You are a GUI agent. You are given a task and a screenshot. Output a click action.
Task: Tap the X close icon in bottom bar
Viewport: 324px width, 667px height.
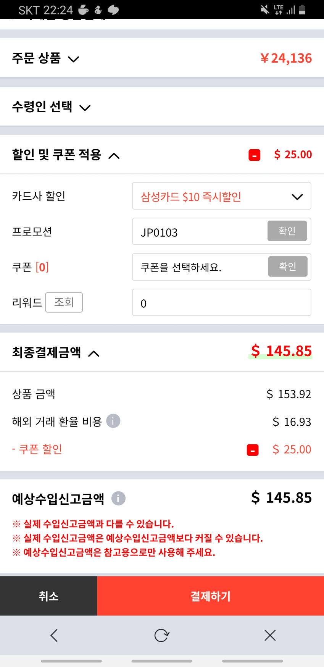click(270, 635)
